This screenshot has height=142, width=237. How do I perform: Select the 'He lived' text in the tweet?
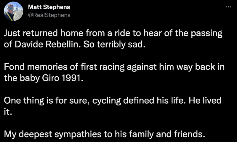[x=205, y=100]
